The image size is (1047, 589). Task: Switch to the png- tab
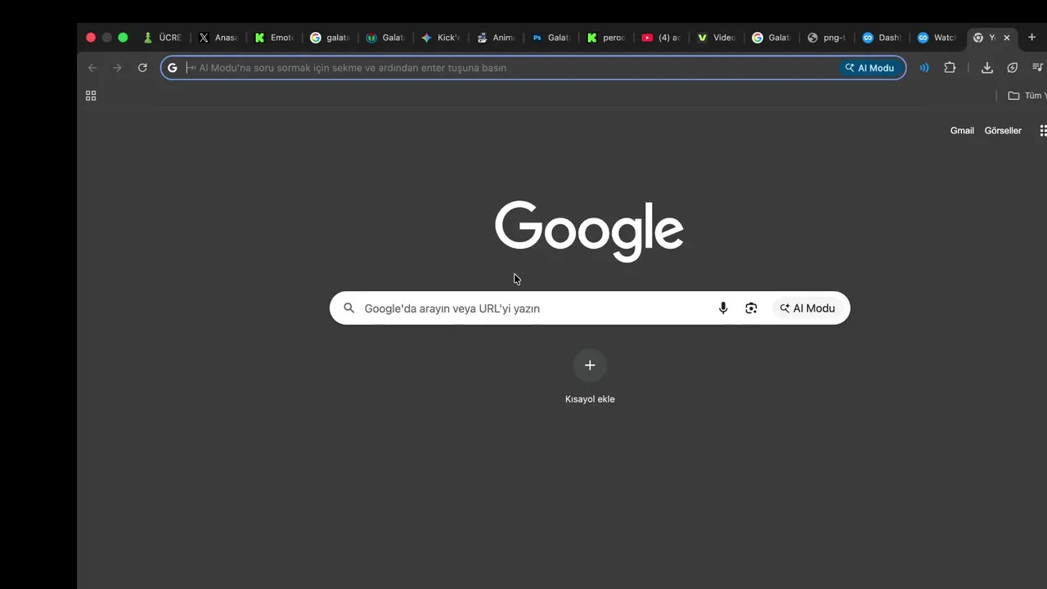tap(827, 38)
